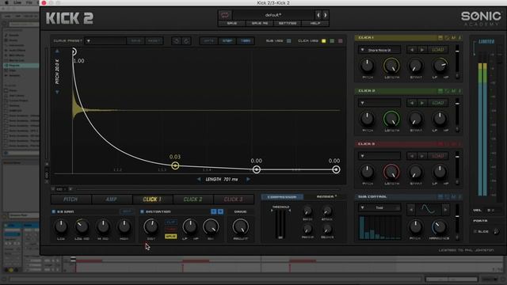
Task: Go to the previous preset arrow
Action: tap(318, 15)
